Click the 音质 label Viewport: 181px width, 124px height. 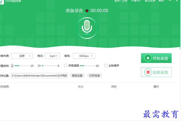[x=67, y=56]
